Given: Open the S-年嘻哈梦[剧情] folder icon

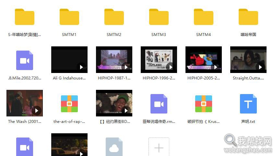Looking at the screenshot, I should [25, 17].
